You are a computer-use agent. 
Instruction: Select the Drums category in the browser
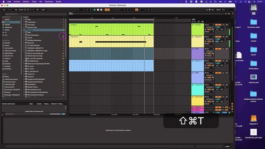(x=7, y=46)
